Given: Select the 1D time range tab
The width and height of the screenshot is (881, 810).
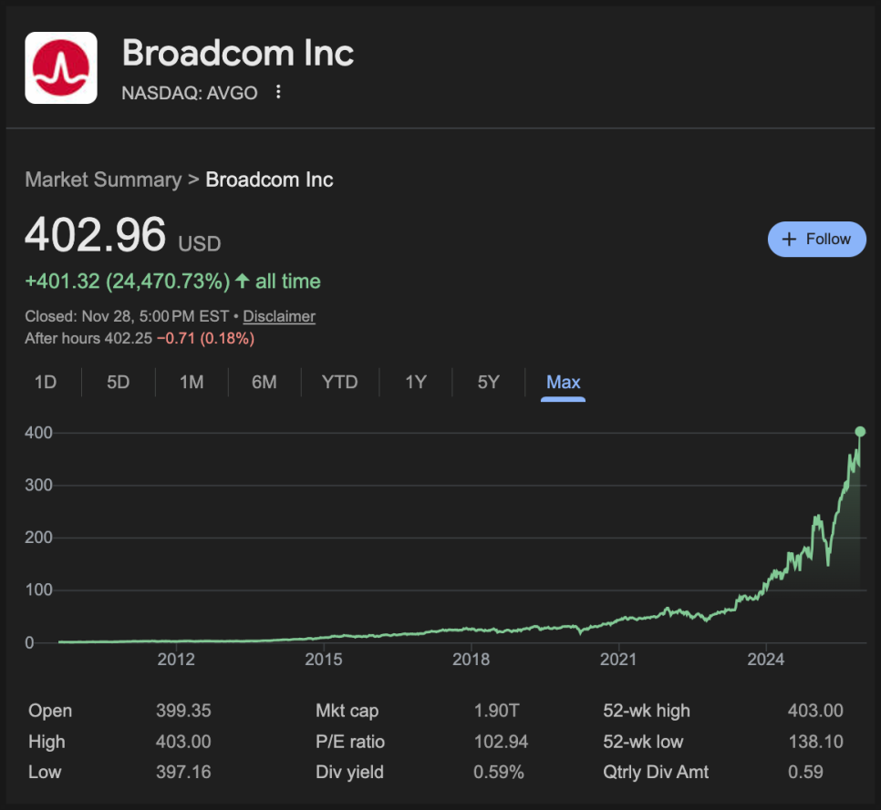Looking at the screenshot, I should [x=46, y=382].
